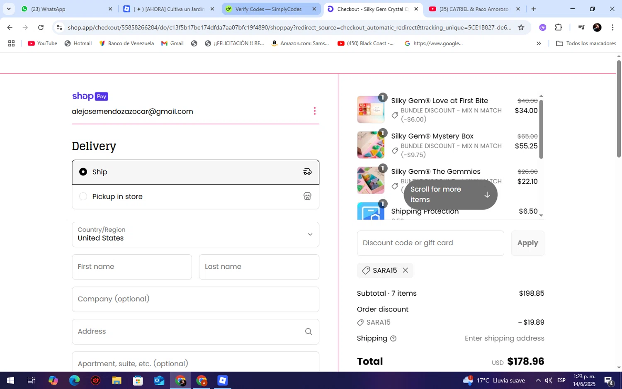Close the Verify Codes SimplyCodes tab

tap(314, 9)
